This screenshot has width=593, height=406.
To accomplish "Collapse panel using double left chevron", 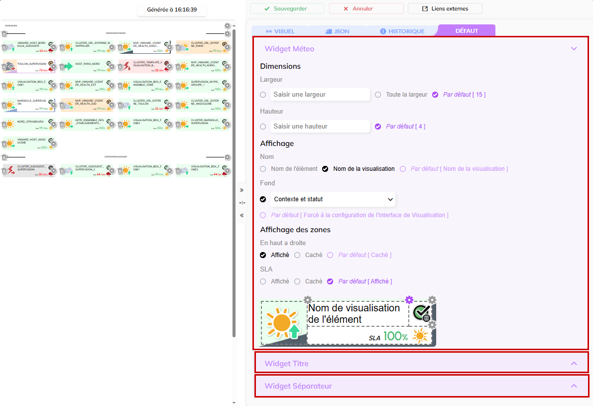I will (x=242, y=216).
